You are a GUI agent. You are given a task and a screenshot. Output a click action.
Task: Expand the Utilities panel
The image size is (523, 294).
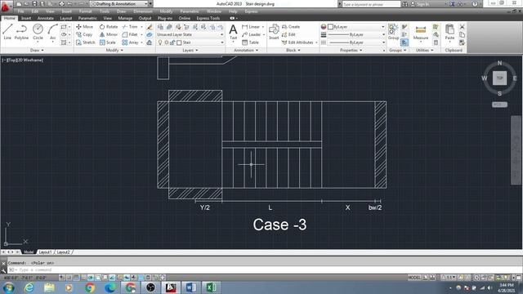coord(425,51)
